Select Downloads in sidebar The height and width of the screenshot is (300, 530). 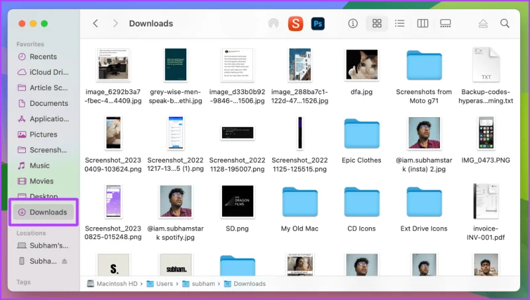(42, 212)
